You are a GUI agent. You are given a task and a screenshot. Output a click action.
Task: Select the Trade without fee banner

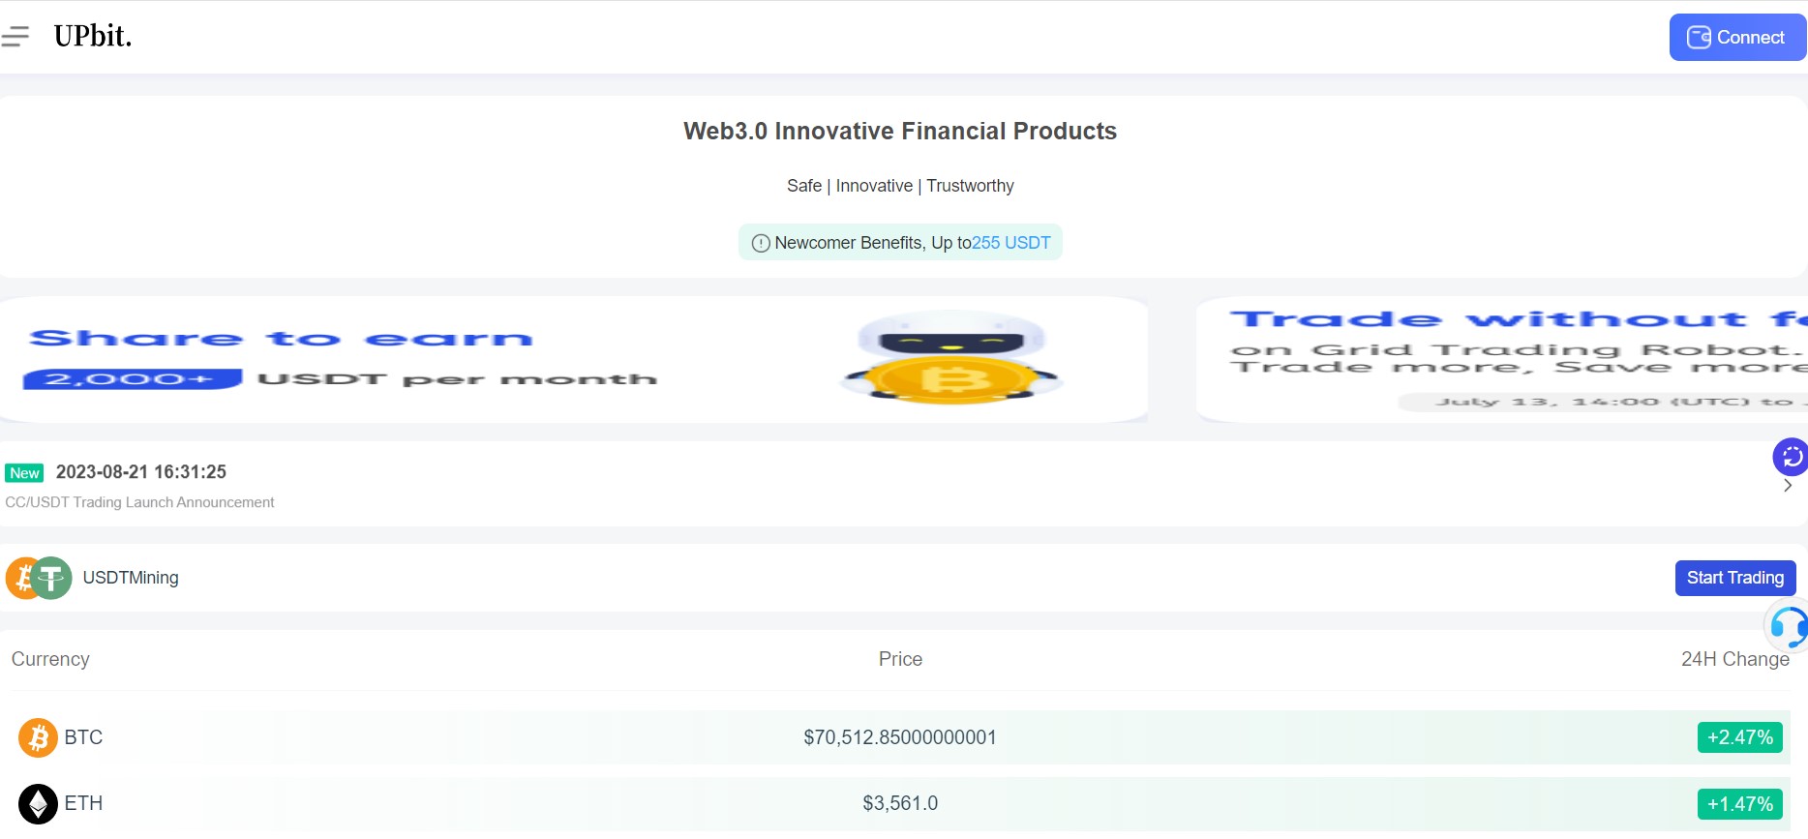(1502, 360)
